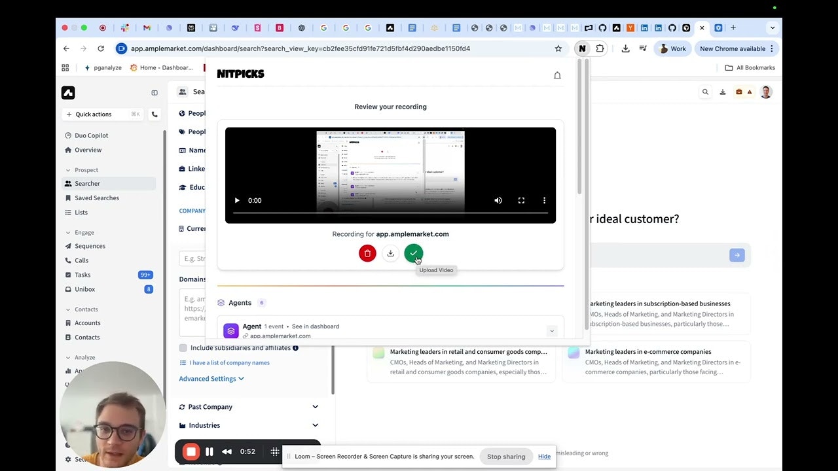Open the user avatar in Amplemarket header

click(x=766, y=92)
